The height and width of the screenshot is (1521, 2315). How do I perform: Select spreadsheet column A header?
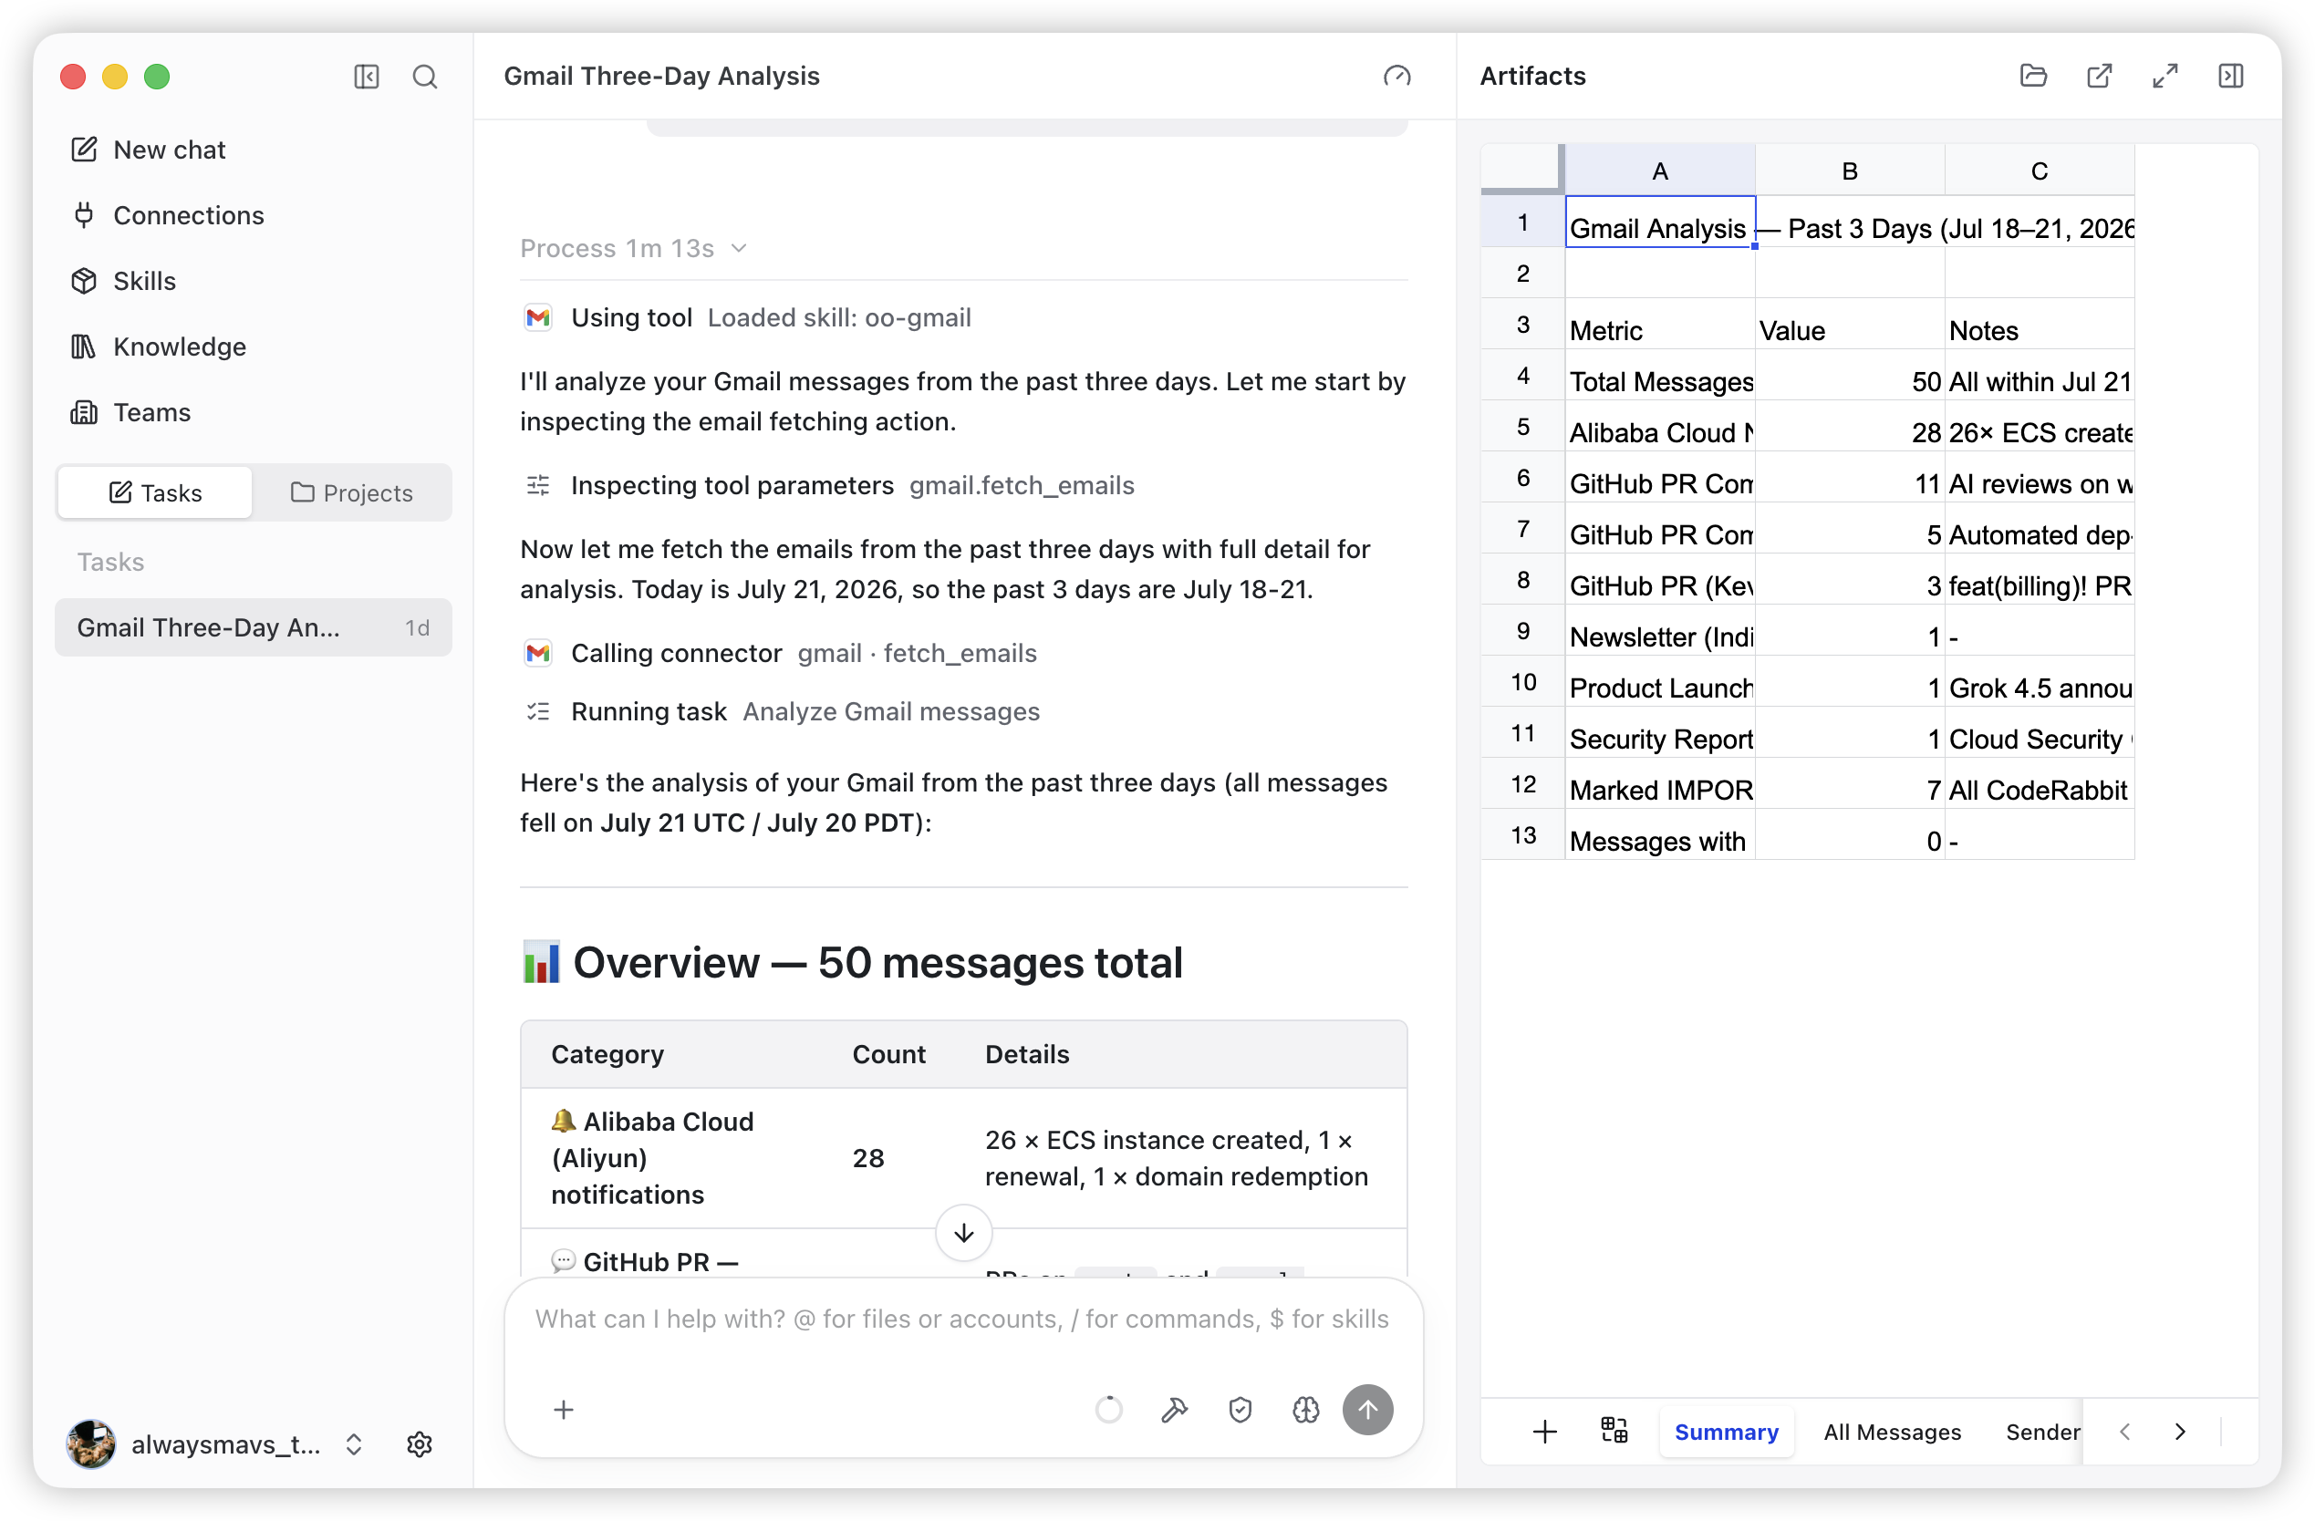(x=1660, y=171)
